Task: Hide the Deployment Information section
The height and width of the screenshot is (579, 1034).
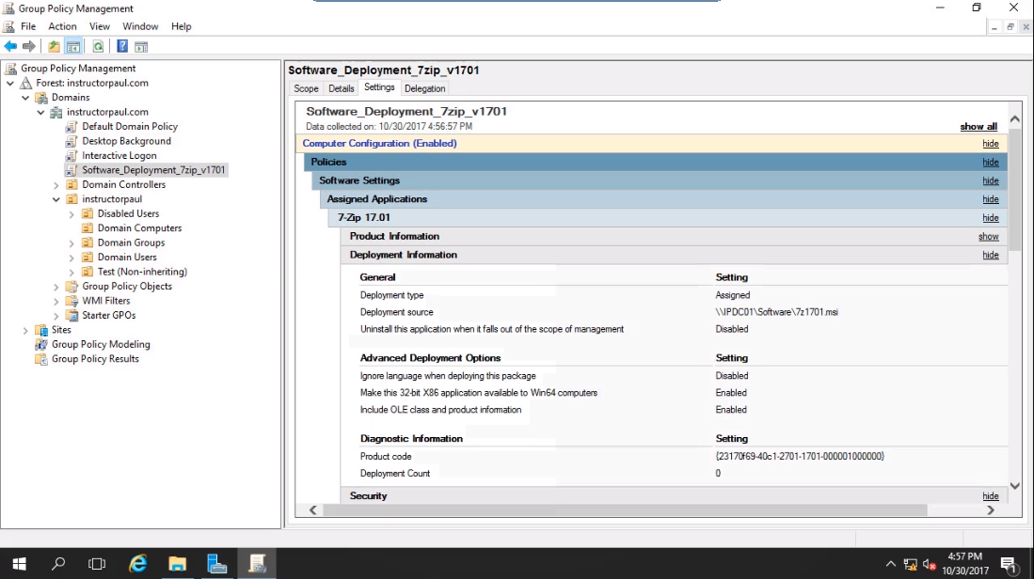Action: click(991, 255)
